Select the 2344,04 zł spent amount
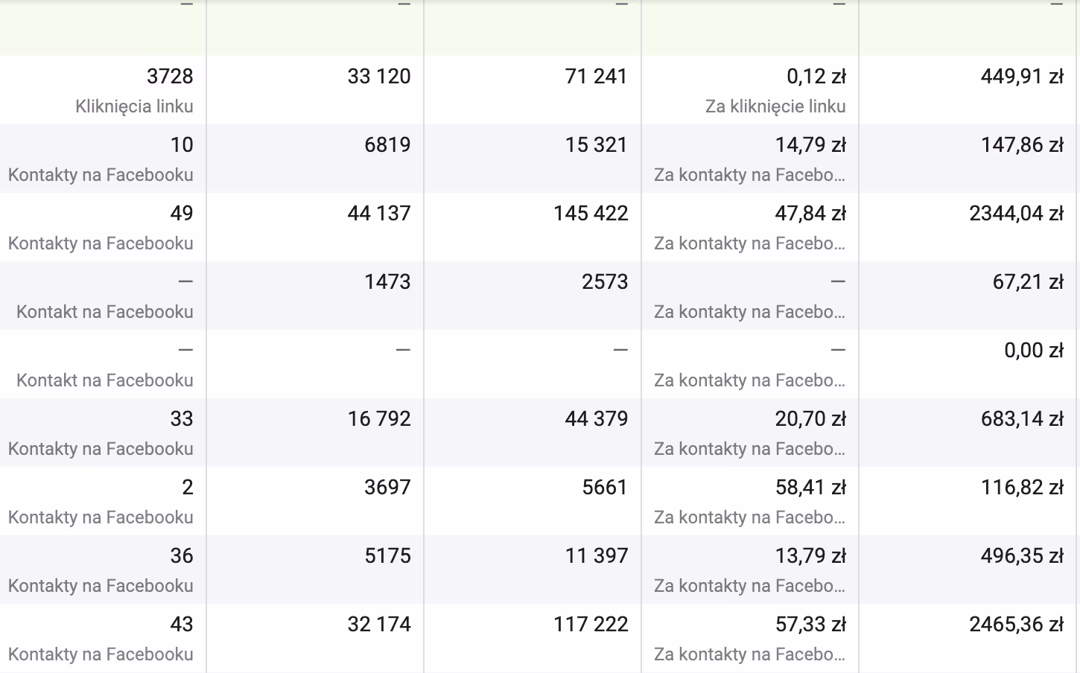This screenshot has width=1080, height=673. point(1017,213)
